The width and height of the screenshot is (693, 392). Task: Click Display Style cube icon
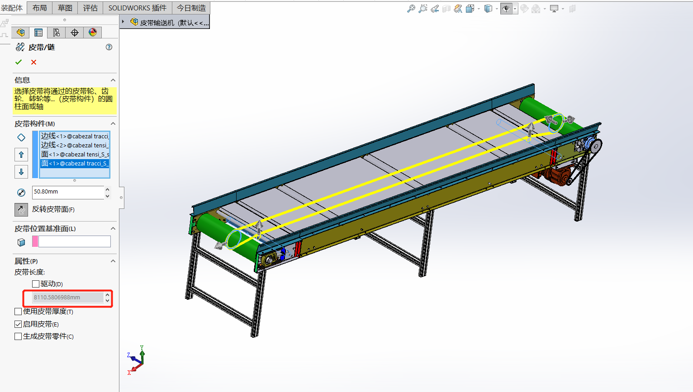click(x=488, y=9)
